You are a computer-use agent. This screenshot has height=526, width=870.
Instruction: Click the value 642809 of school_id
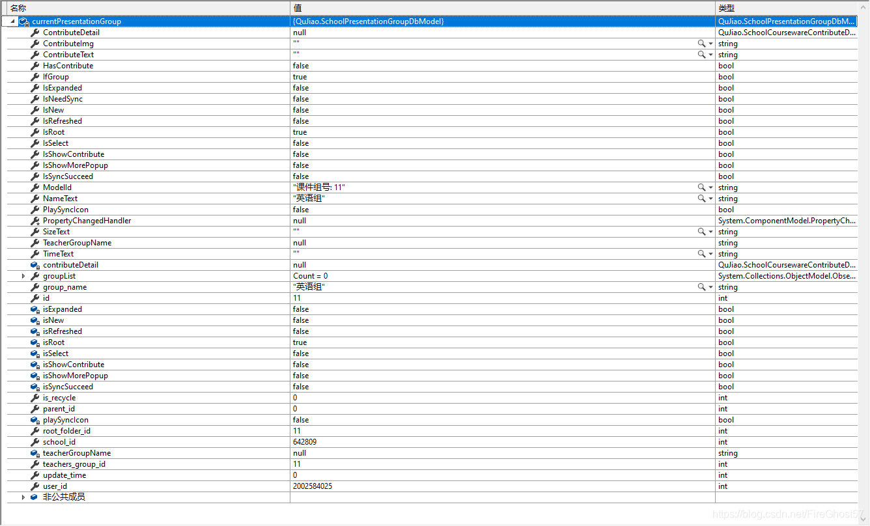(305, 442)
